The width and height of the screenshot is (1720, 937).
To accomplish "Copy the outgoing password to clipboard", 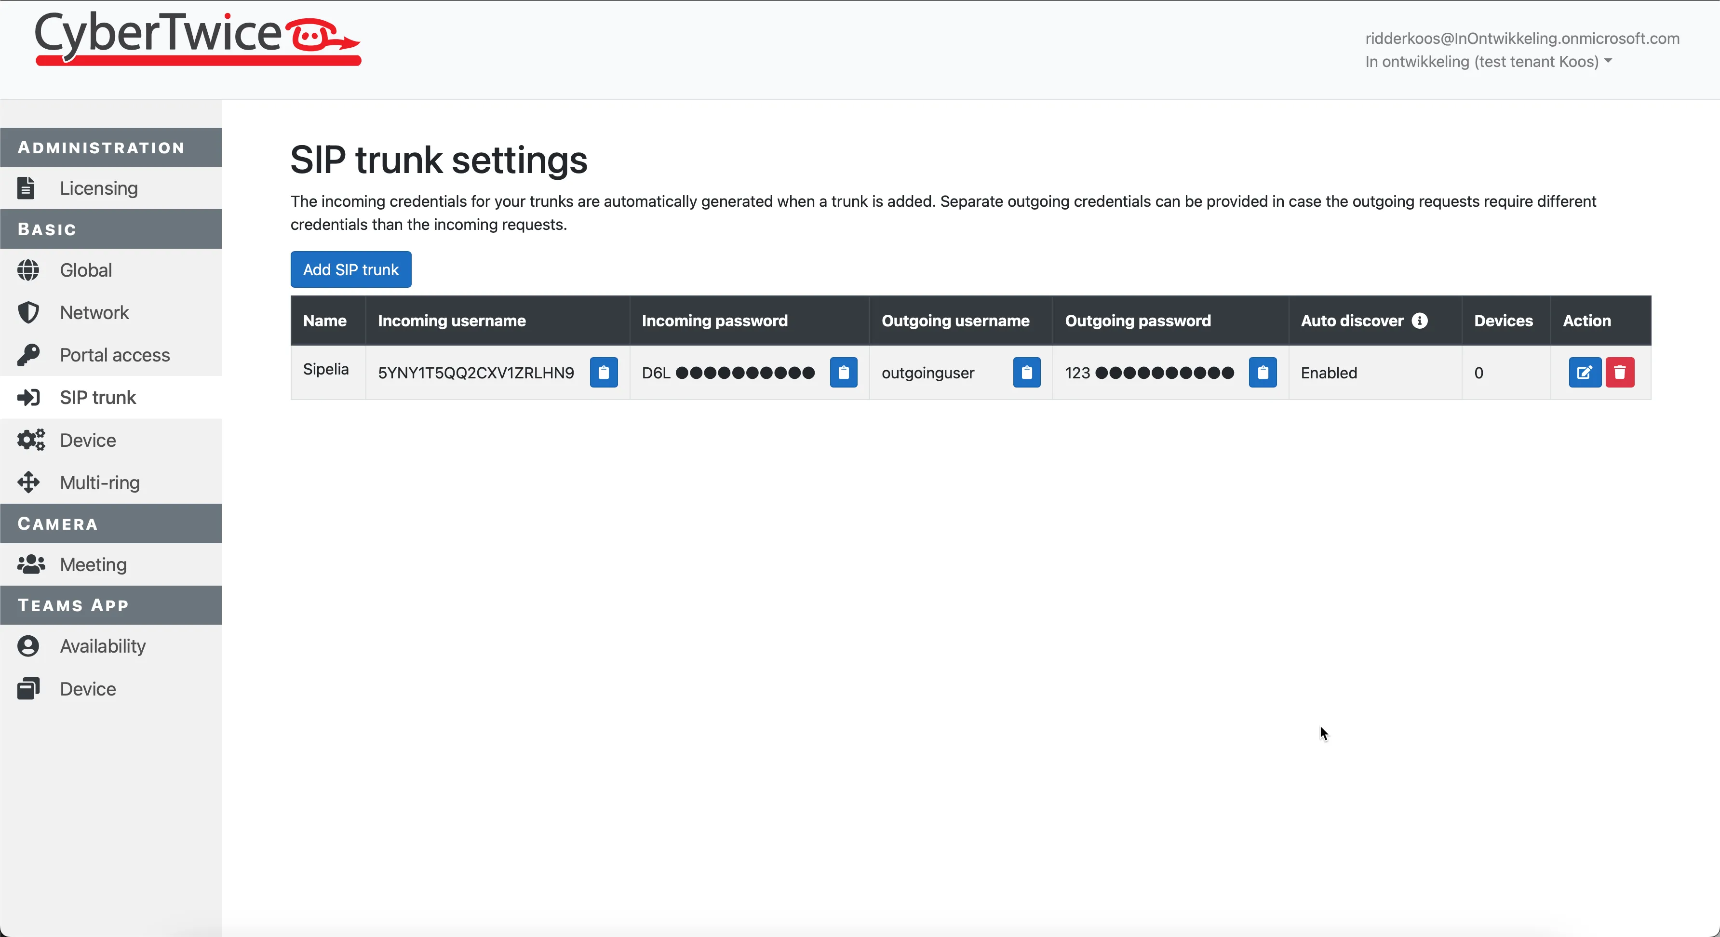I will point(1263,373).
